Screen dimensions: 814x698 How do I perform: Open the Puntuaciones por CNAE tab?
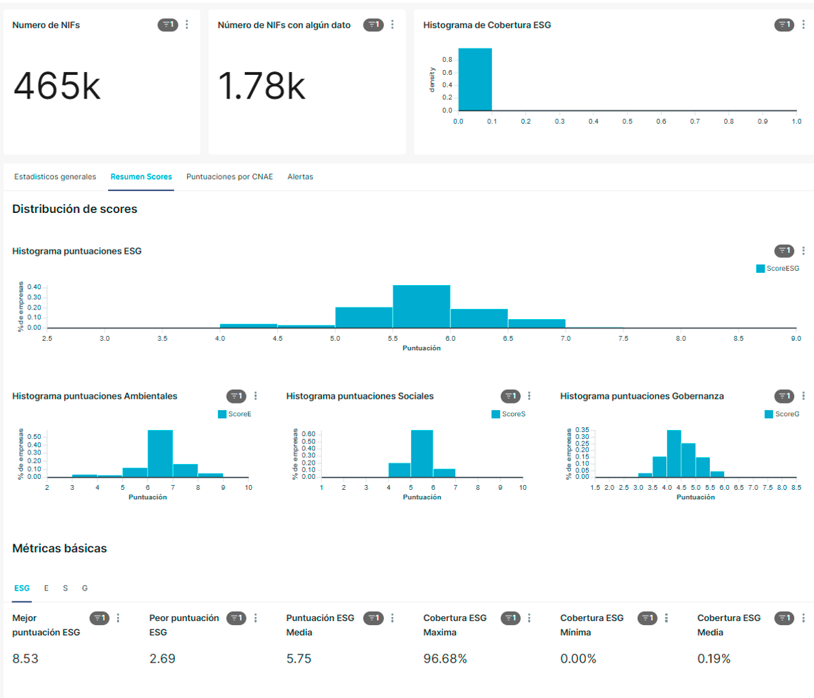(229, 177)
